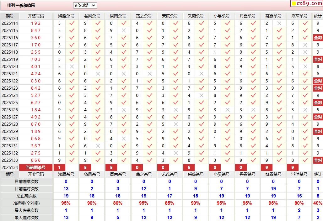This screenshot has height=221, width=323.
Task: Click the gray cross for 薤露杀号 in row 2025114
Action: click(279, 23)
